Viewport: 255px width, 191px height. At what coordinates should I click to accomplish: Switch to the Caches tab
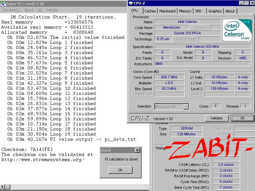[150, 11]
